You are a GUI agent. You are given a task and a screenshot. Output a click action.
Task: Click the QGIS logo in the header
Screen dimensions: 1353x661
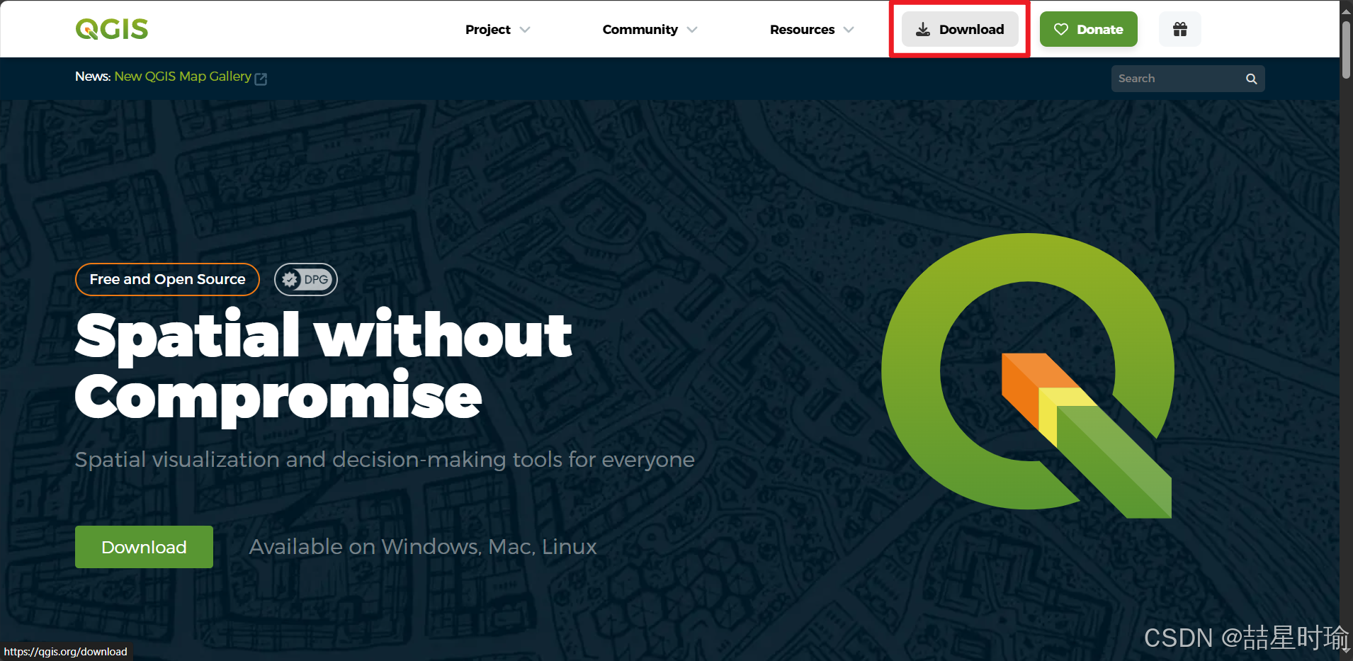point(112,29)
